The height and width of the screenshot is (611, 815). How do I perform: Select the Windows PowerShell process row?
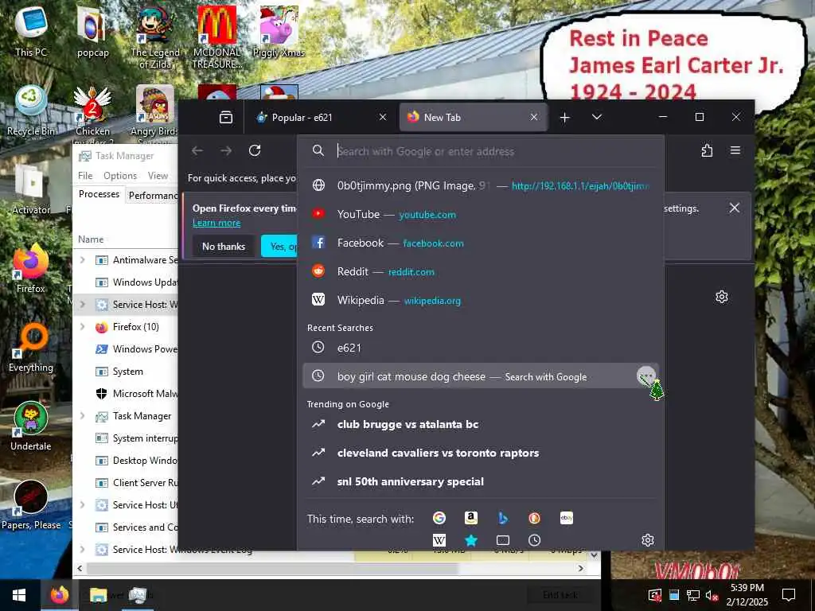(126, 348)
